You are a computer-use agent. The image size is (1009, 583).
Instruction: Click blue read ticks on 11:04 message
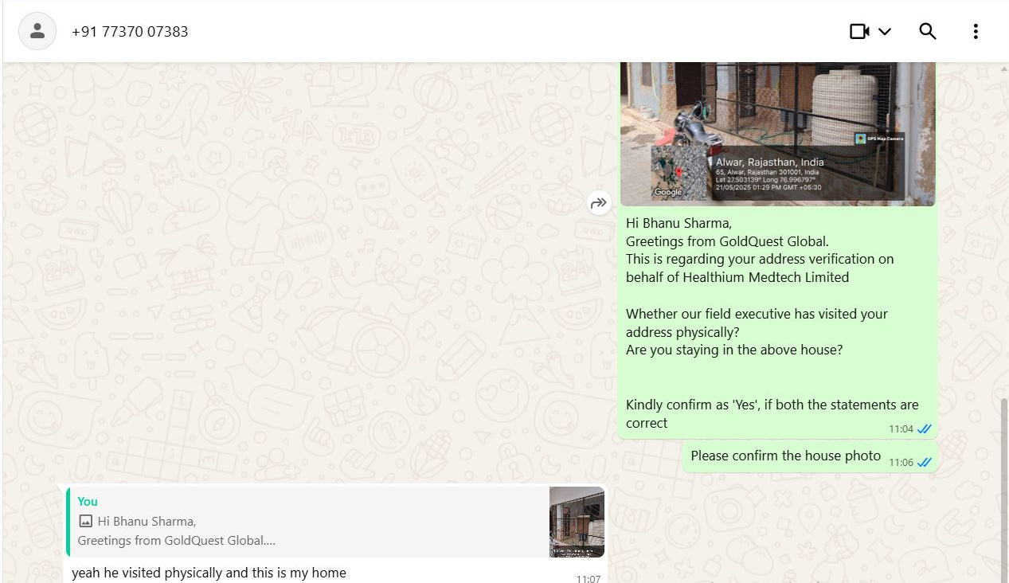(924, 429)
